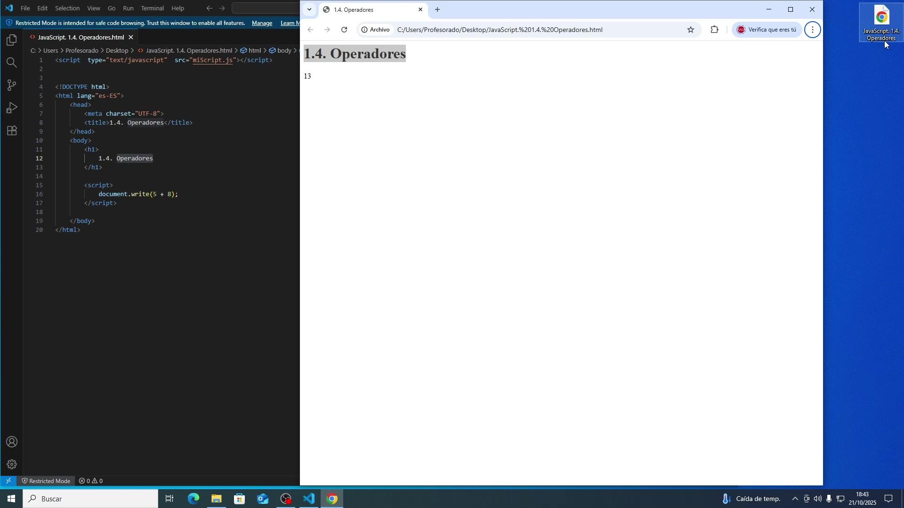This screenshot has height=508, width=904.
Task: Open the Windows Start menu
Action: (x=11, y=499)
